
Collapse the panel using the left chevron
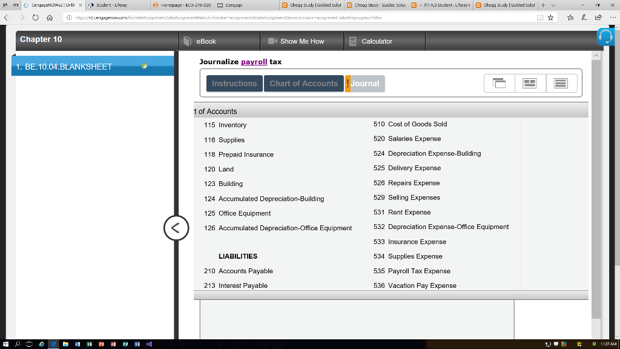176,228
